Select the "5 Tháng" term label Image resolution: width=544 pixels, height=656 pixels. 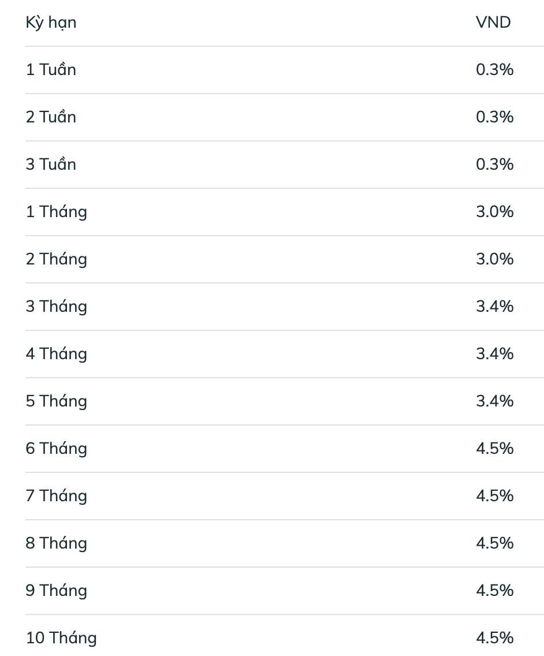(x=56, y=401)
